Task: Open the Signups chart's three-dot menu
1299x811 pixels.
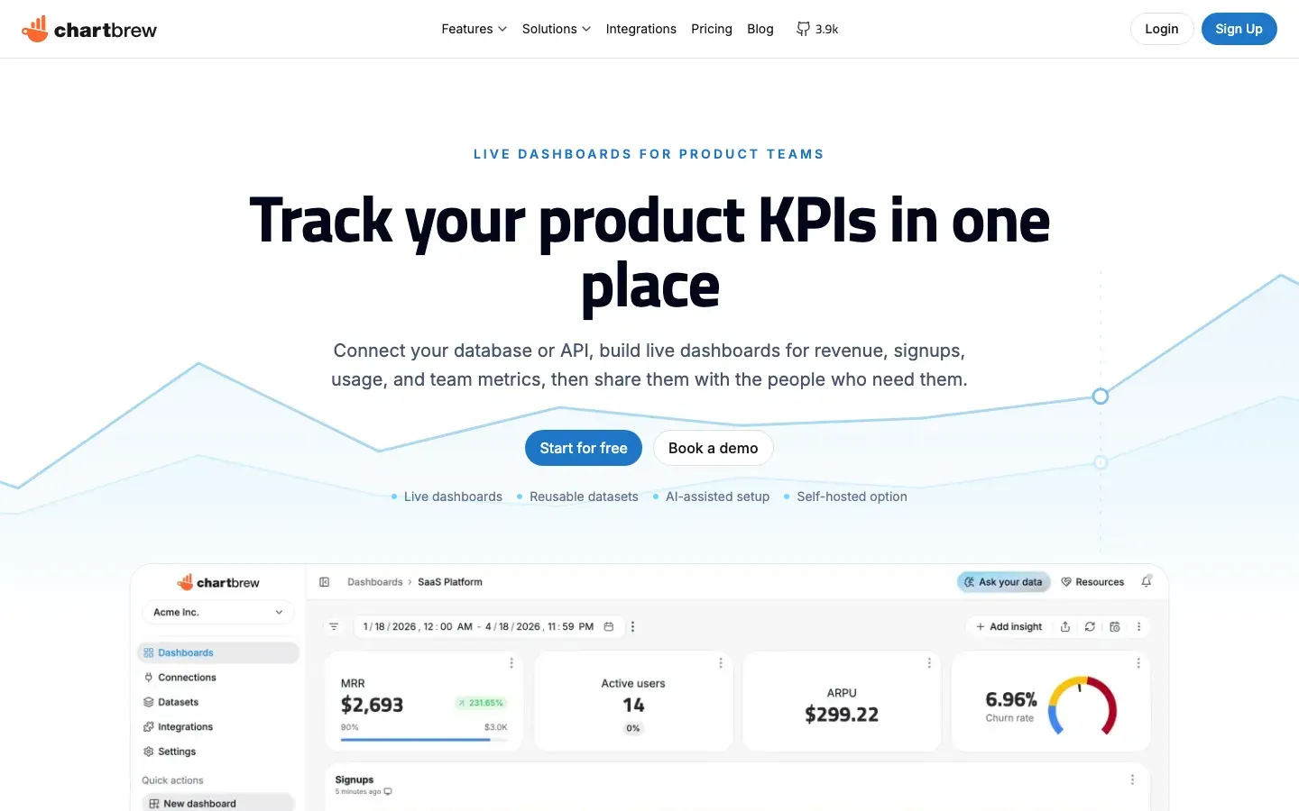Action: coord(1132,779)
